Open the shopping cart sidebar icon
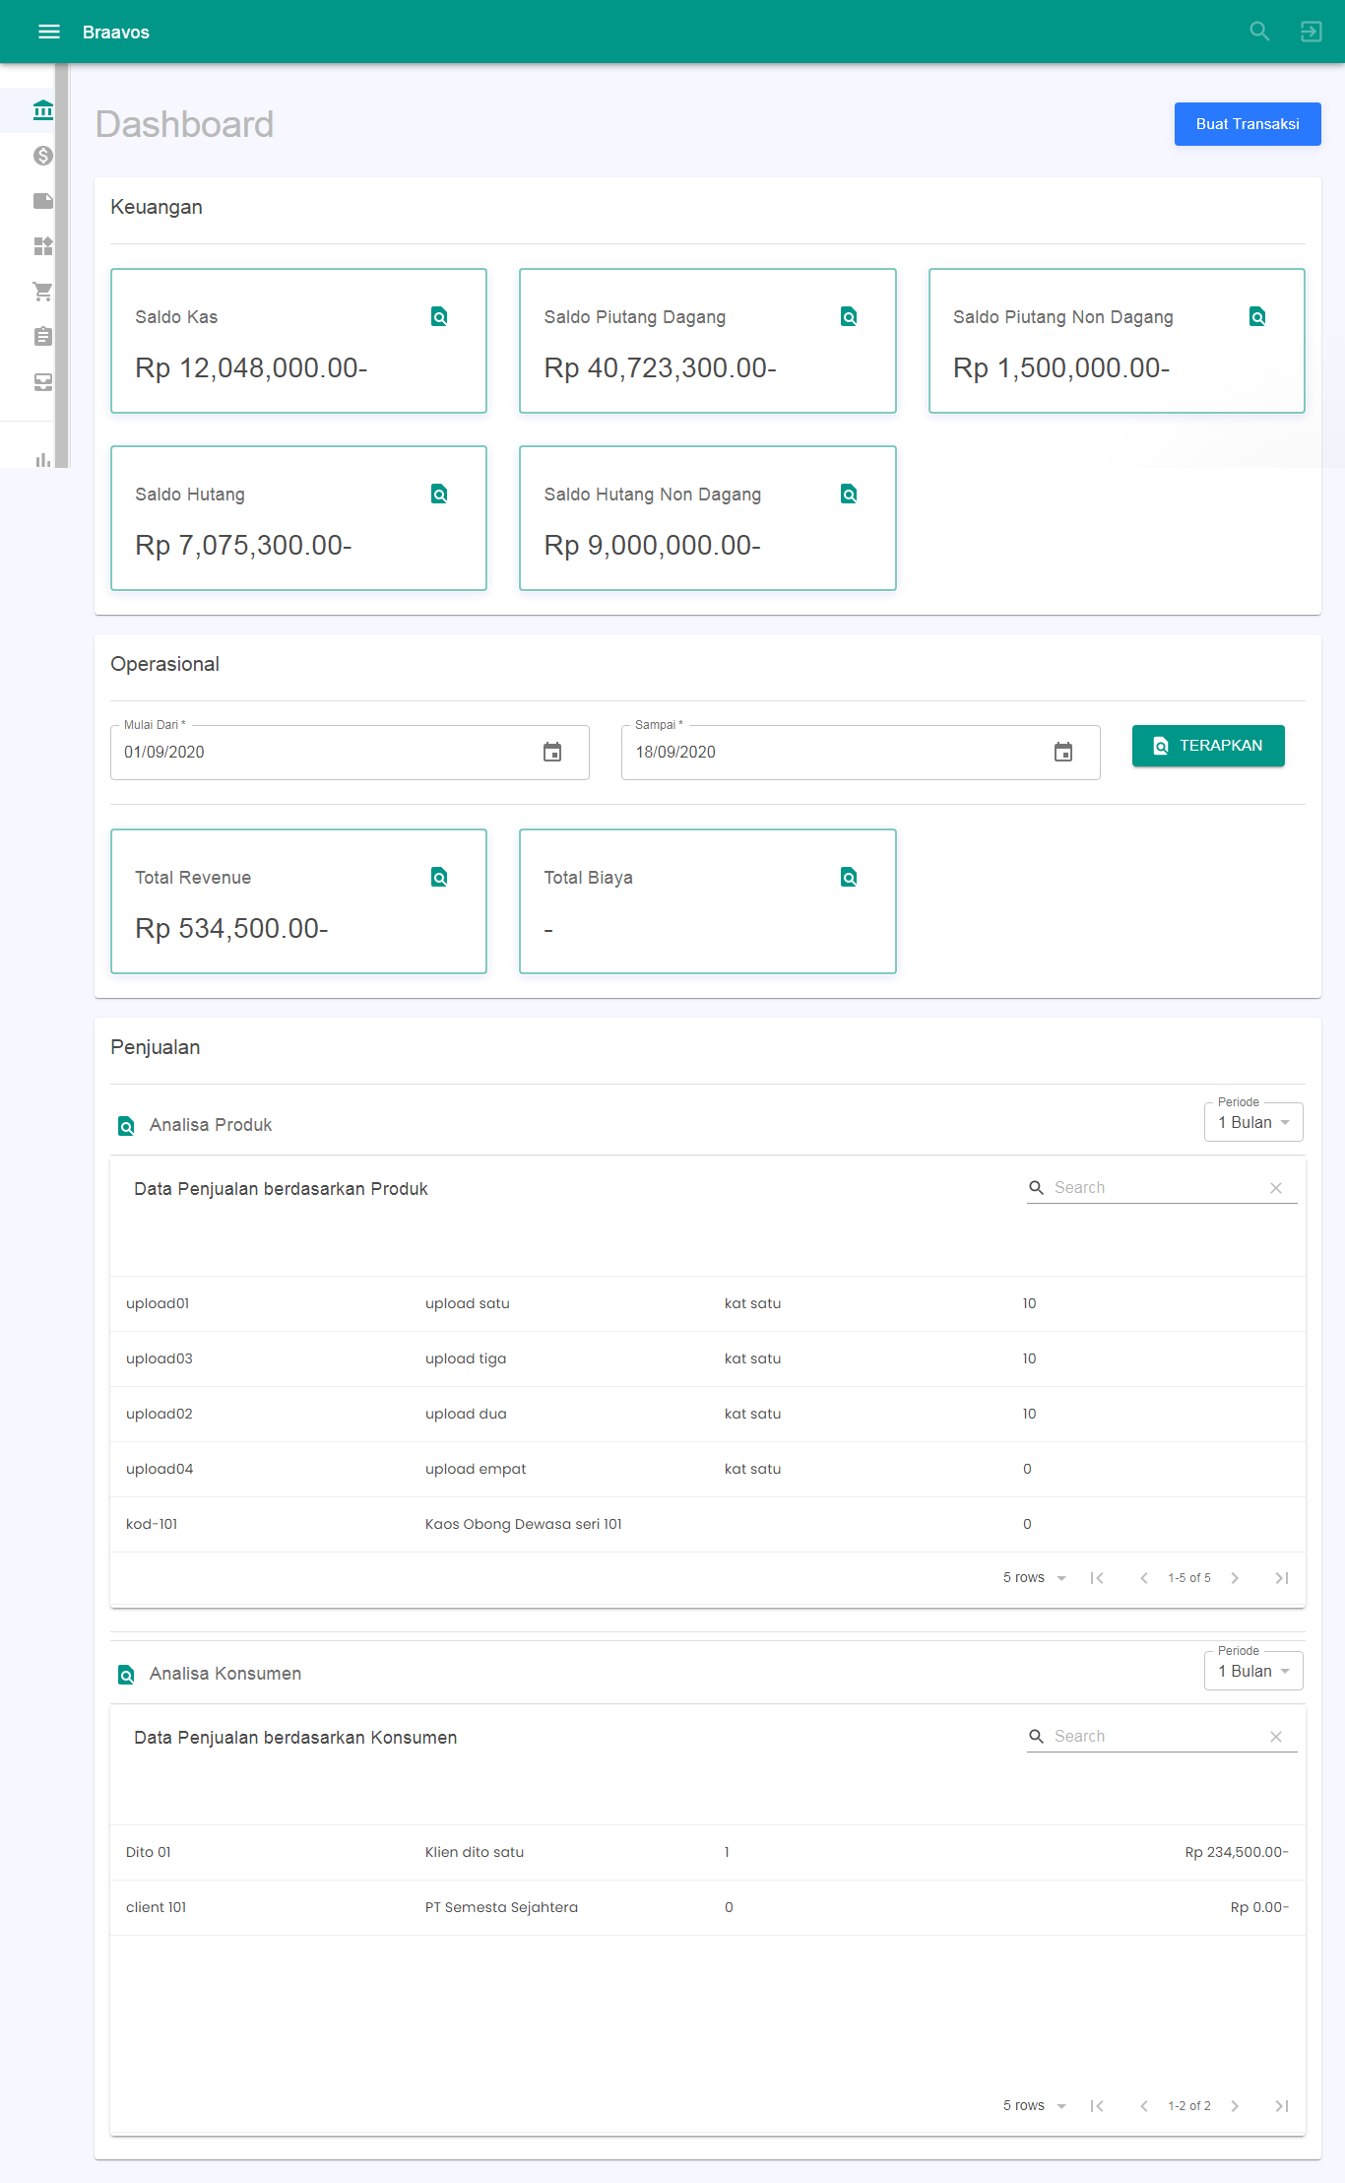 [42, 292]
